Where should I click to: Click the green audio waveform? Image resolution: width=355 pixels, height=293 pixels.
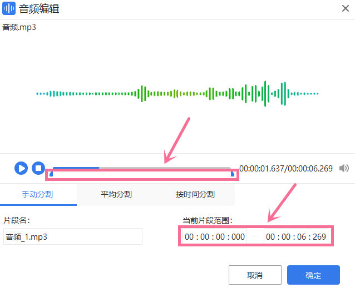(x=177, y=94)
